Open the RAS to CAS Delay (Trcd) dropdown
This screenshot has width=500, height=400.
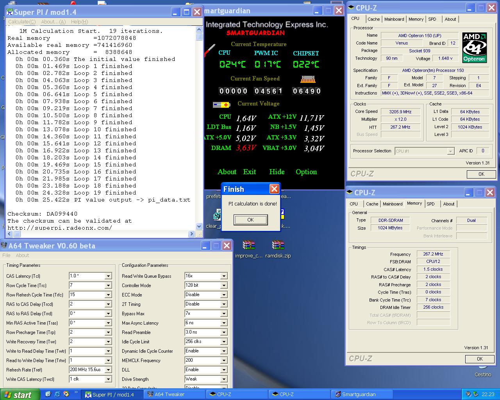click(108, 304)
